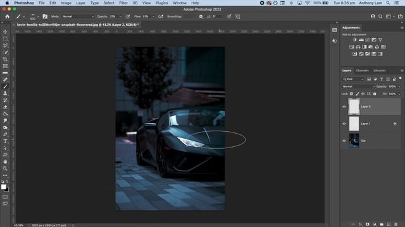Select the Pen tool
This screenshot has width=405, height=227.
click(5, 134)
